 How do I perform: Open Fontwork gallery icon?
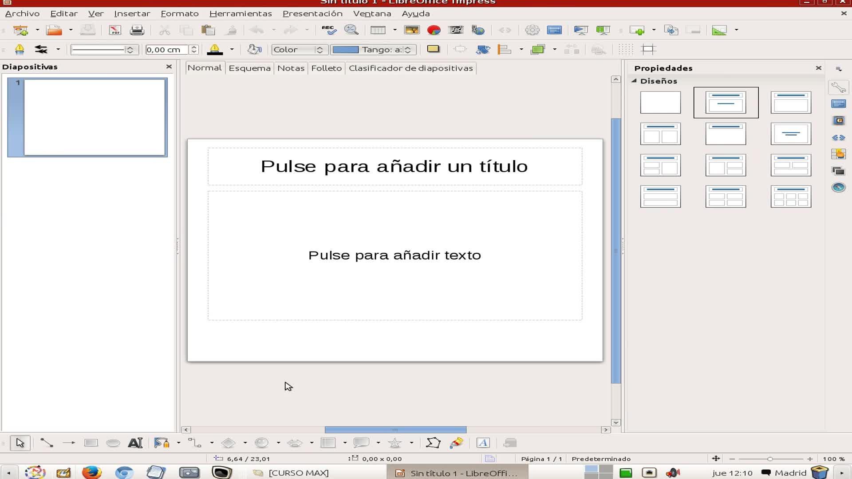pyautogui.click(x=483, y=443)
